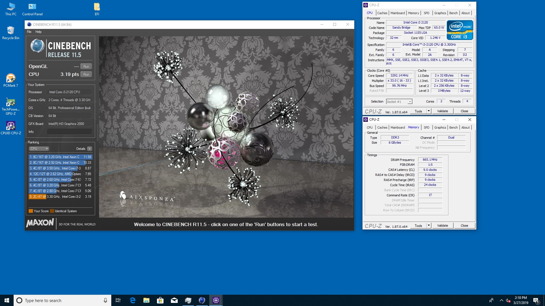Screen dimensions: 545x306
Task: Open the Cinebench File menu
Action: point(29,32)
